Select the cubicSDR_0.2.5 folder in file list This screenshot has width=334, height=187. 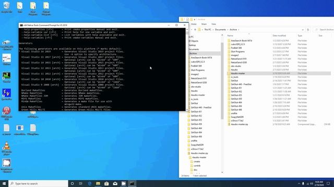pyautogui.click(x=238, y=44)
